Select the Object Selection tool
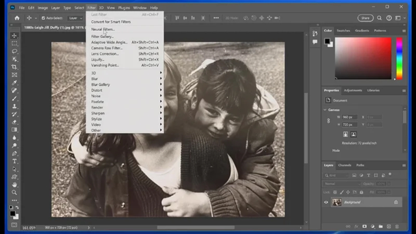The height and width of the screenshot is (234, 416). [15, 59]
